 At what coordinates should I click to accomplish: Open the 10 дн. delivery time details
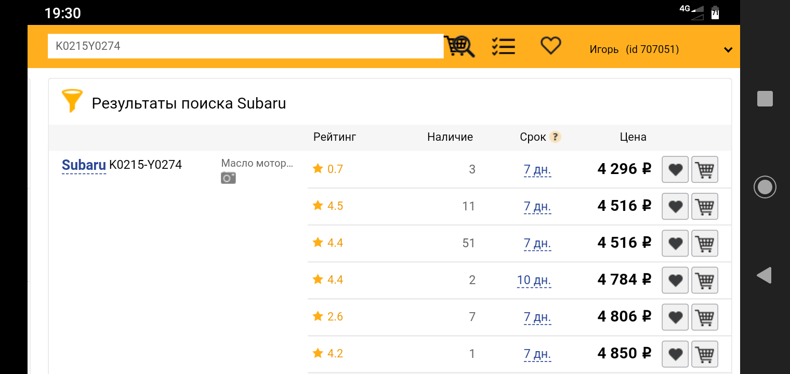(x=534, y=280)
